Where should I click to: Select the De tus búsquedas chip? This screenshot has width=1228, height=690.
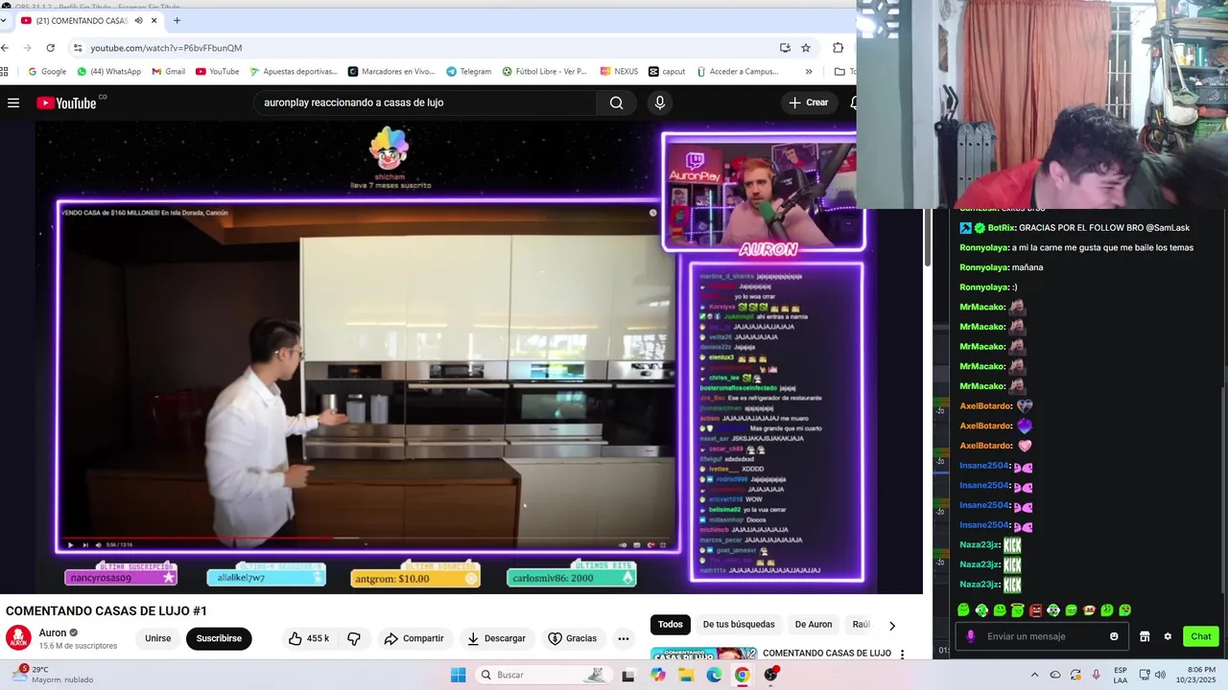click(739, 625)
